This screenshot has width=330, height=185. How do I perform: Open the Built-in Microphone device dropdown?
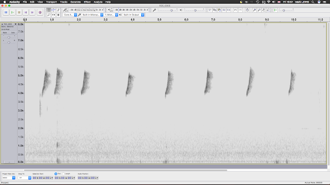92,15
